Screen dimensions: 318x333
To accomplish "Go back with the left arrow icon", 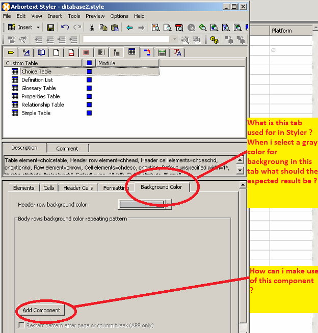I will click(x=129, y=27).
